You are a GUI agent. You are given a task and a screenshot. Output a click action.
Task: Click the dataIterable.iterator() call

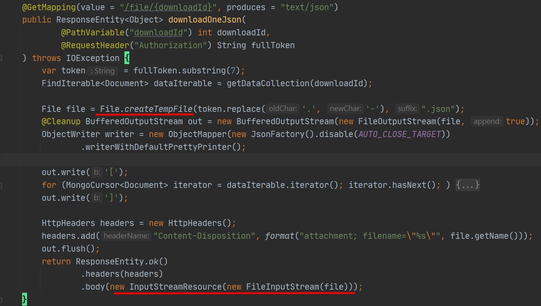tap(282, 185)
